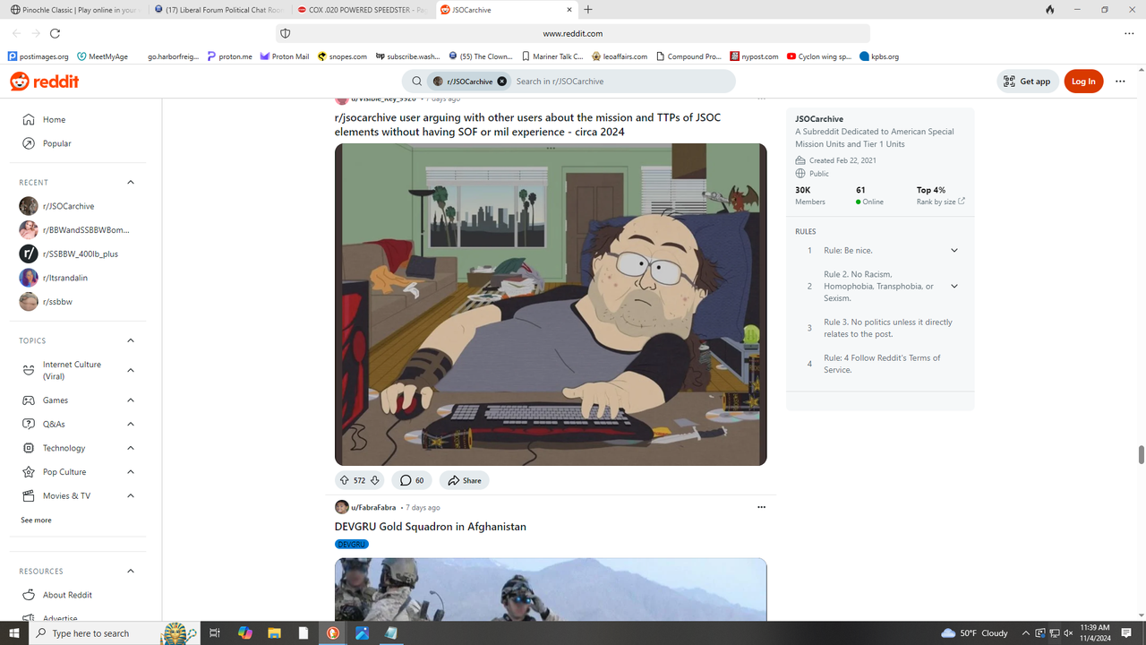
Task: Expand the Internet Culture (Viral) topic
Action: pyautogui.click(x=131, y=370)
